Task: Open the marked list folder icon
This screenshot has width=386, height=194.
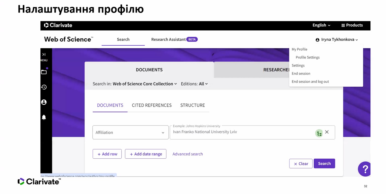Action: coord(44,72)
